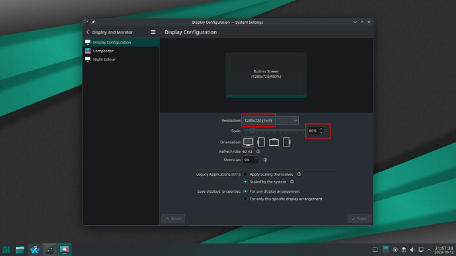The width and height of the screenshot is (456, 256).
Task: Click the scale percentage spinbox stepper
Action: (x=321, y=131)
